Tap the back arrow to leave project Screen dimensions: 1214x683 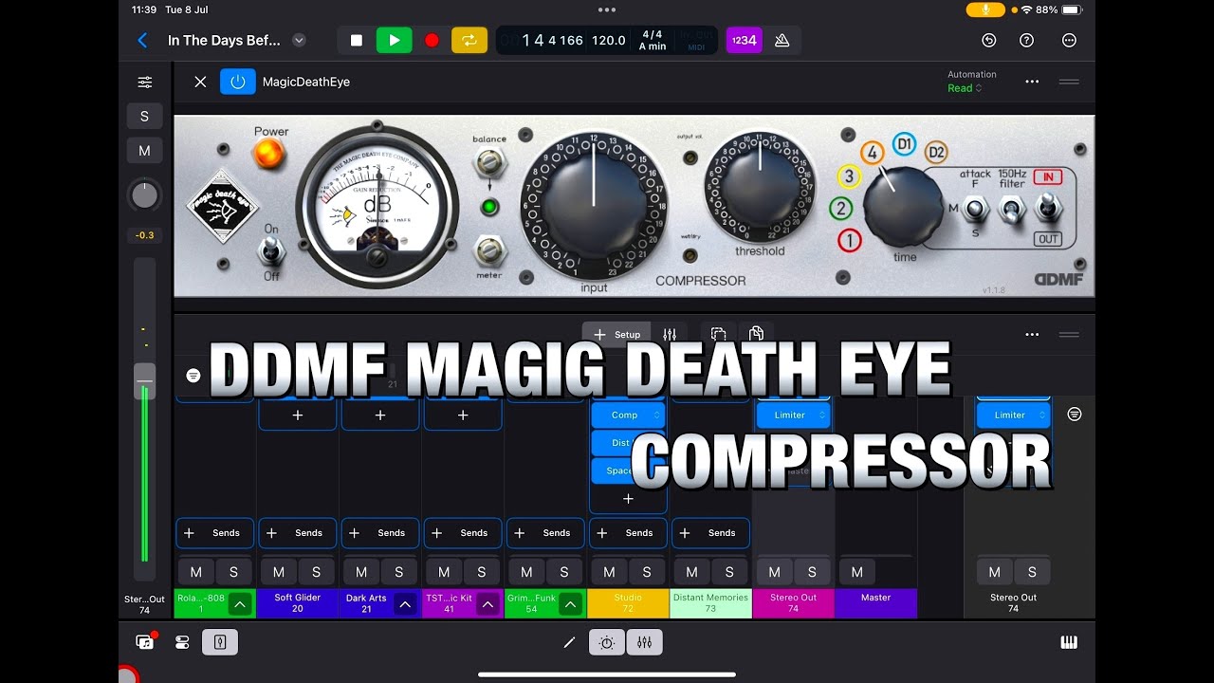click(142, 40)
